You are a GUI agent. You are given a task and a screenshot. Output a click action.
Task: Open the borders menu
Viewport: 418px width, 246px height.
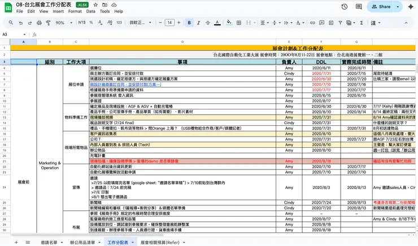[x=239, y=23]
